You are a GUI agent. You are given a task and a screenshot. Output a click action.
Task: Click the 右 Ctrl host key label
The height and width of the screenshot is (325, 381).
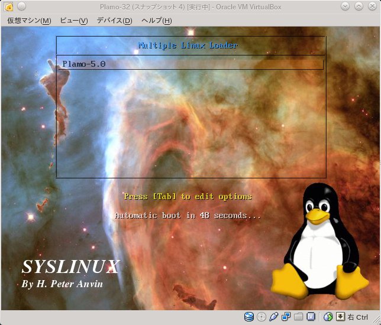click(x=358, y=317)
